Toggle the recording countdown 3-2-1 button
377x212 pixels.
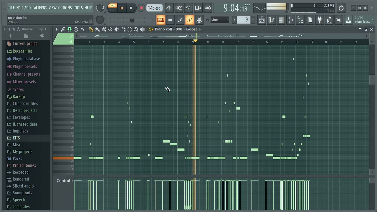(188, 8)
